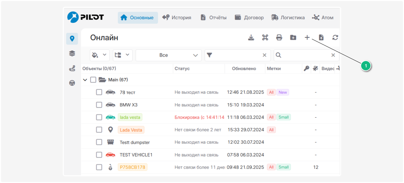Viewport: 404px width, 183px height.
Task: Click the add folder icon
Action: [x=293, y=38]
